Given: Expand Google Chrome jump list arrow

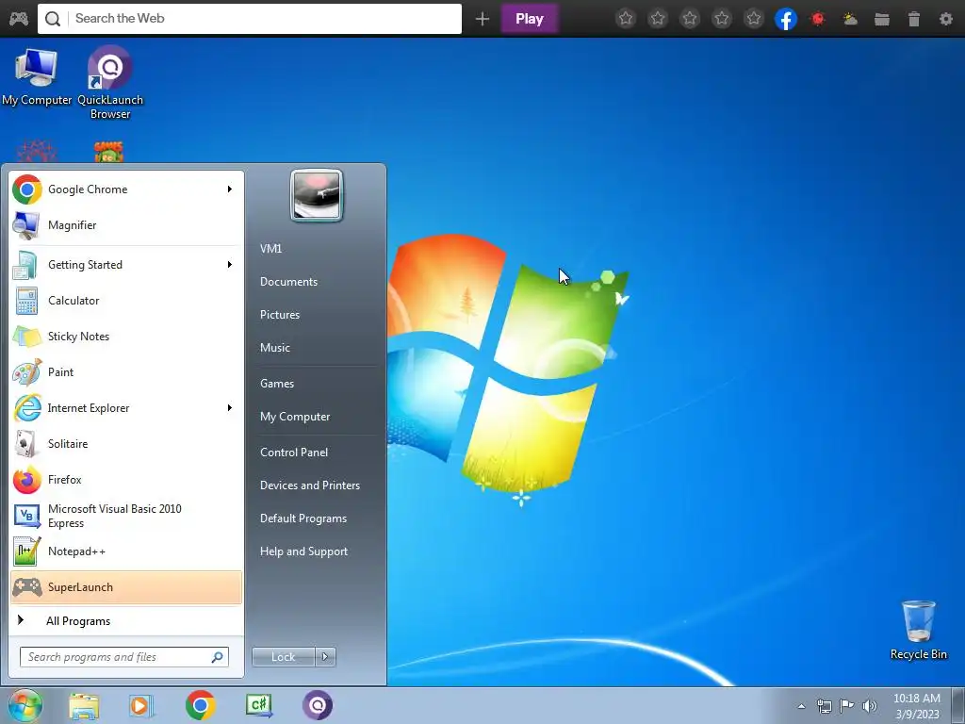Looking at the screenshot, I should point(230,189).
